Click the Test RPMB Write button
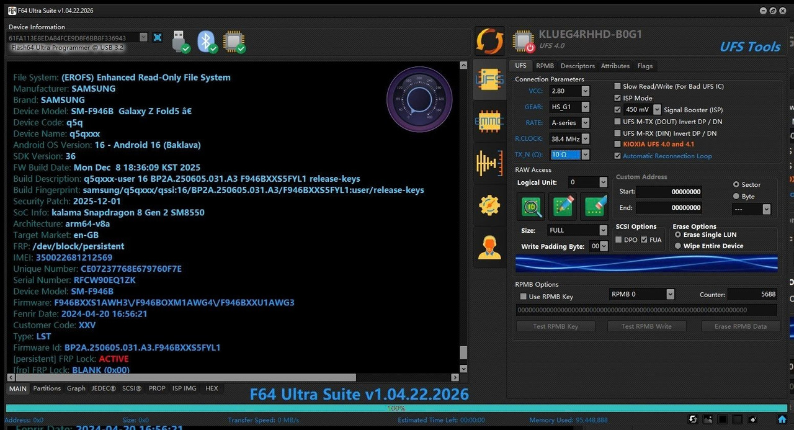The width and height of the screenshot is (794, 430). pos(646,326)
